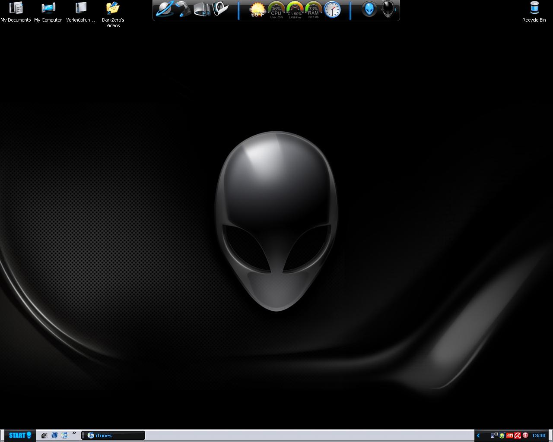Launch the DB quick launch icon

(x=54, y=436)
